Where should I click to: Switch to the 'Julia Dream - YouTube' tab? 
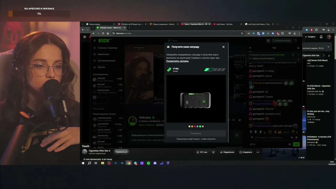[x=227, y=24]
